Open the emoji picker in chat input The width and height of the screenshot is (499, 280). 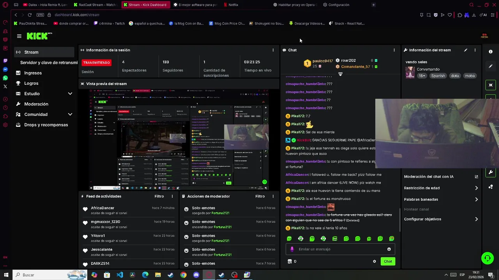coord(389,249)
